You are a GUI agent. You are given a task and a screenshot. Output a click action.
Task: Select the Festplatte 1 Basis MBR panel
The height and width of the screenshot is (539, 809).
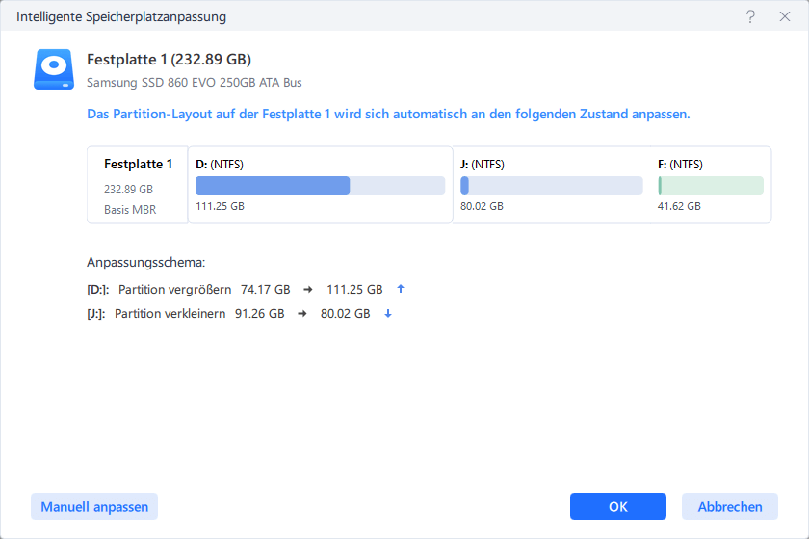point(138,185)
